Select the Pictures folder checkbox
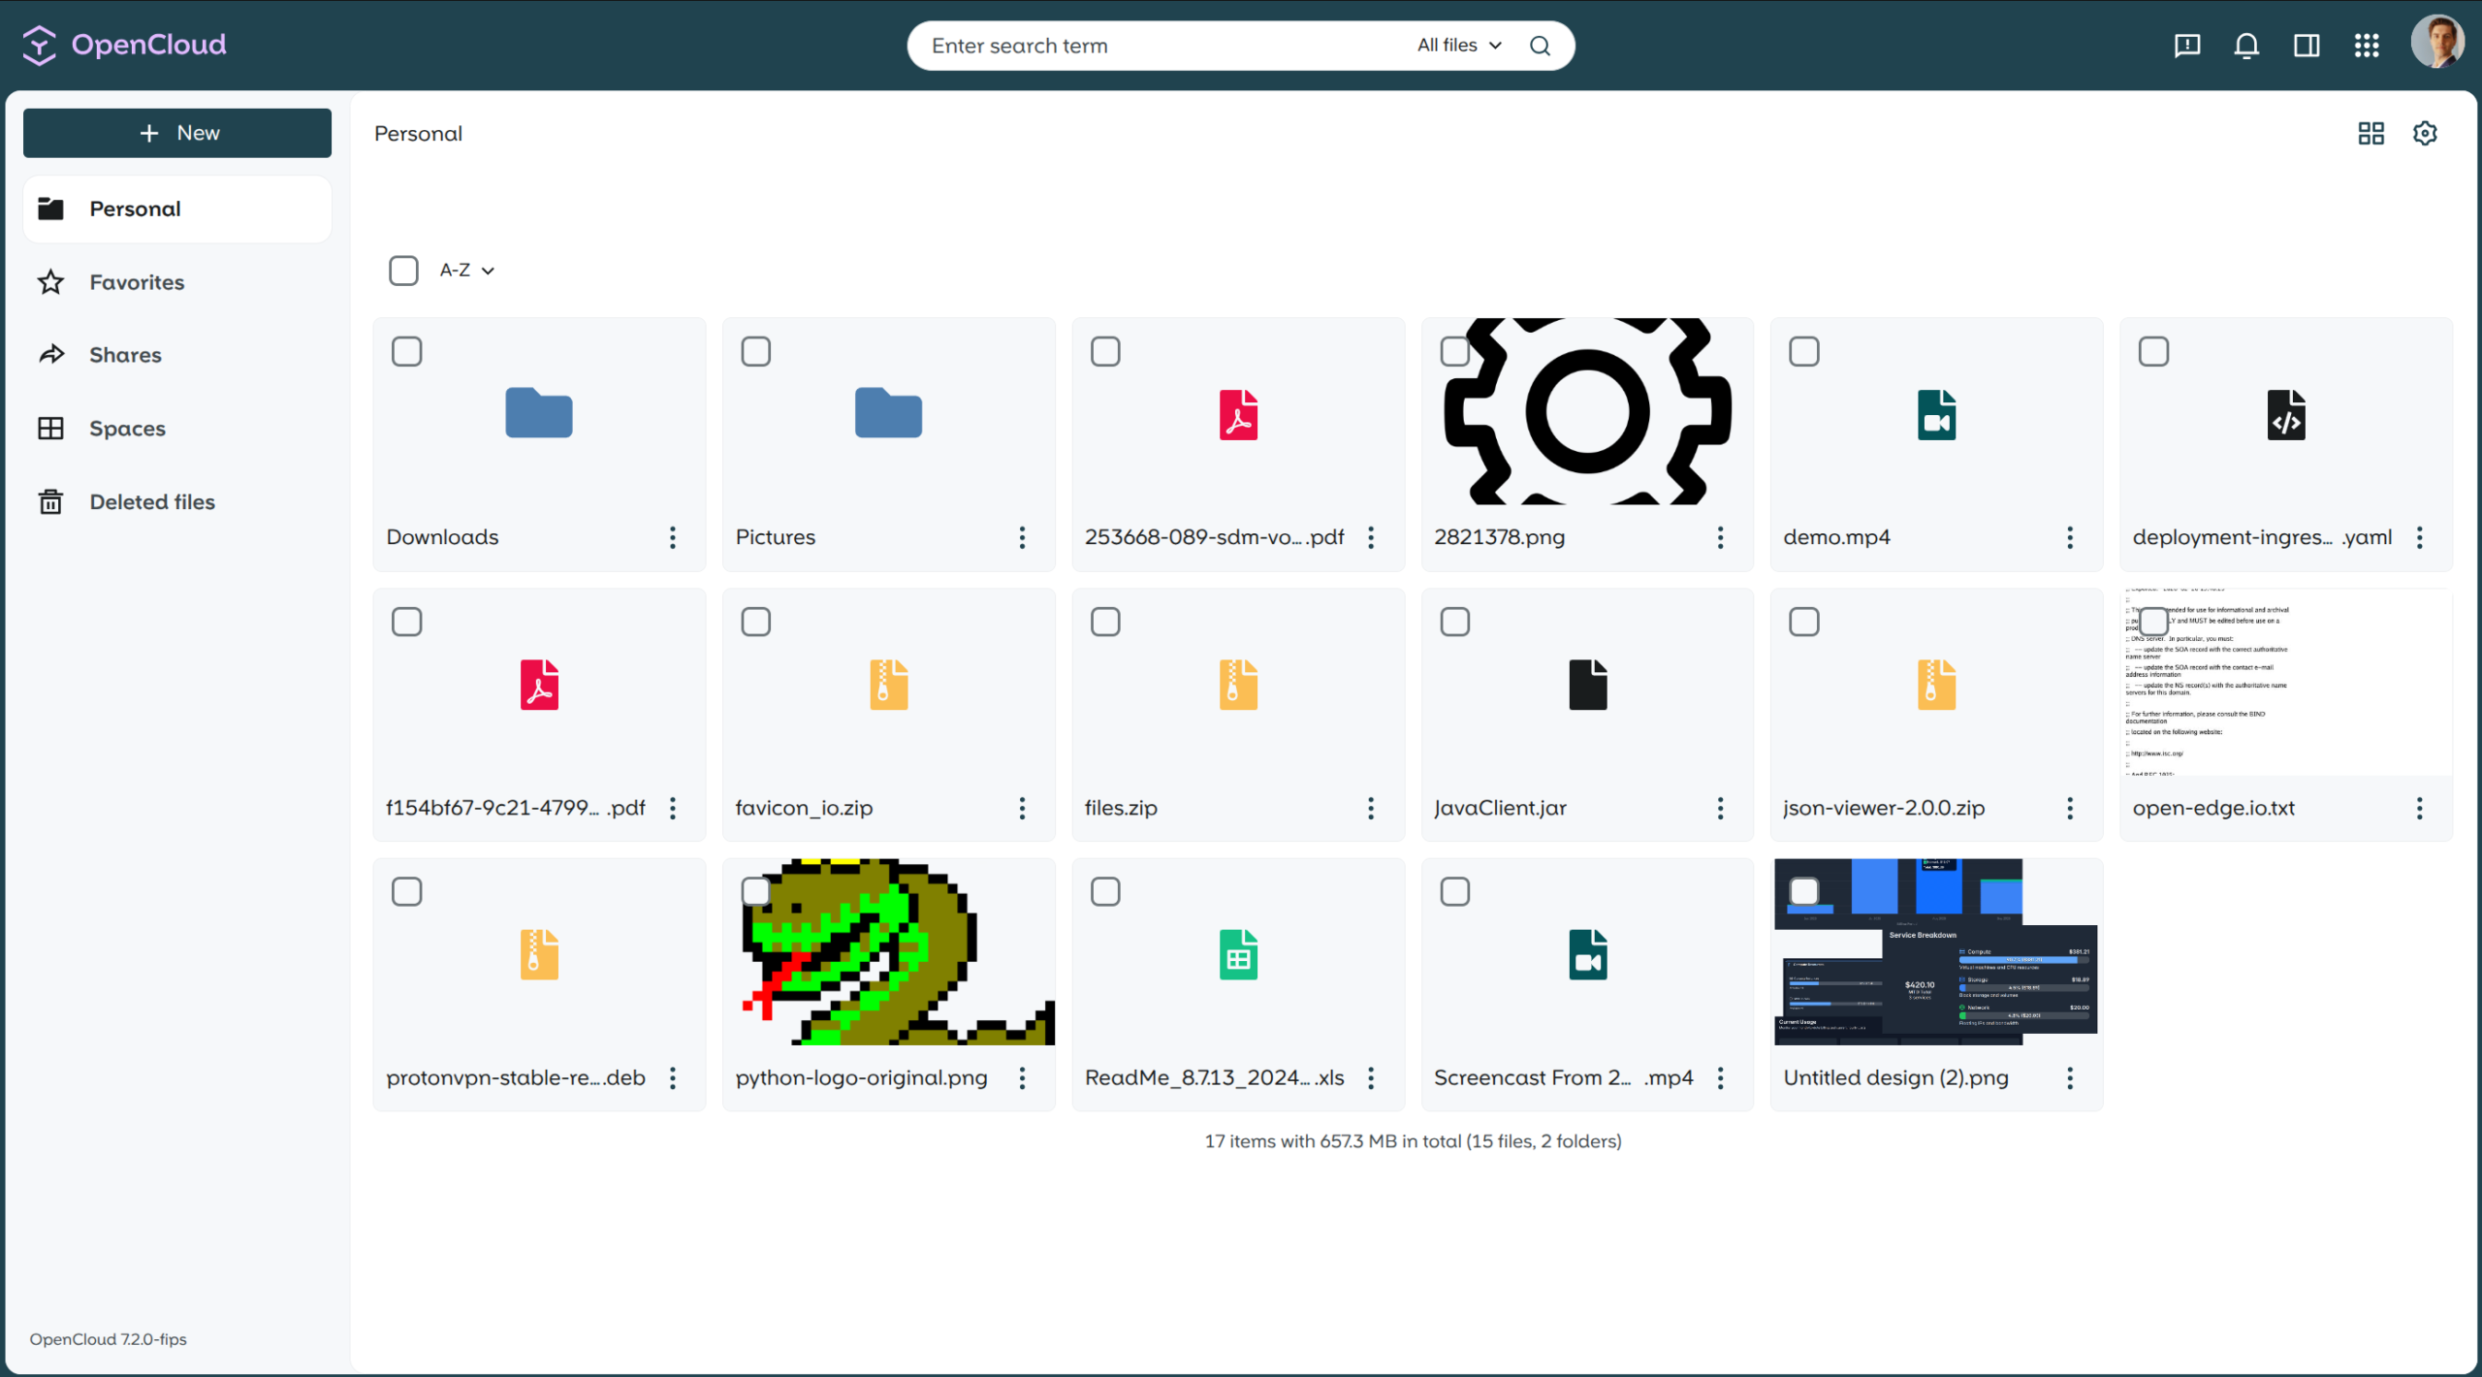 (755, 351)
